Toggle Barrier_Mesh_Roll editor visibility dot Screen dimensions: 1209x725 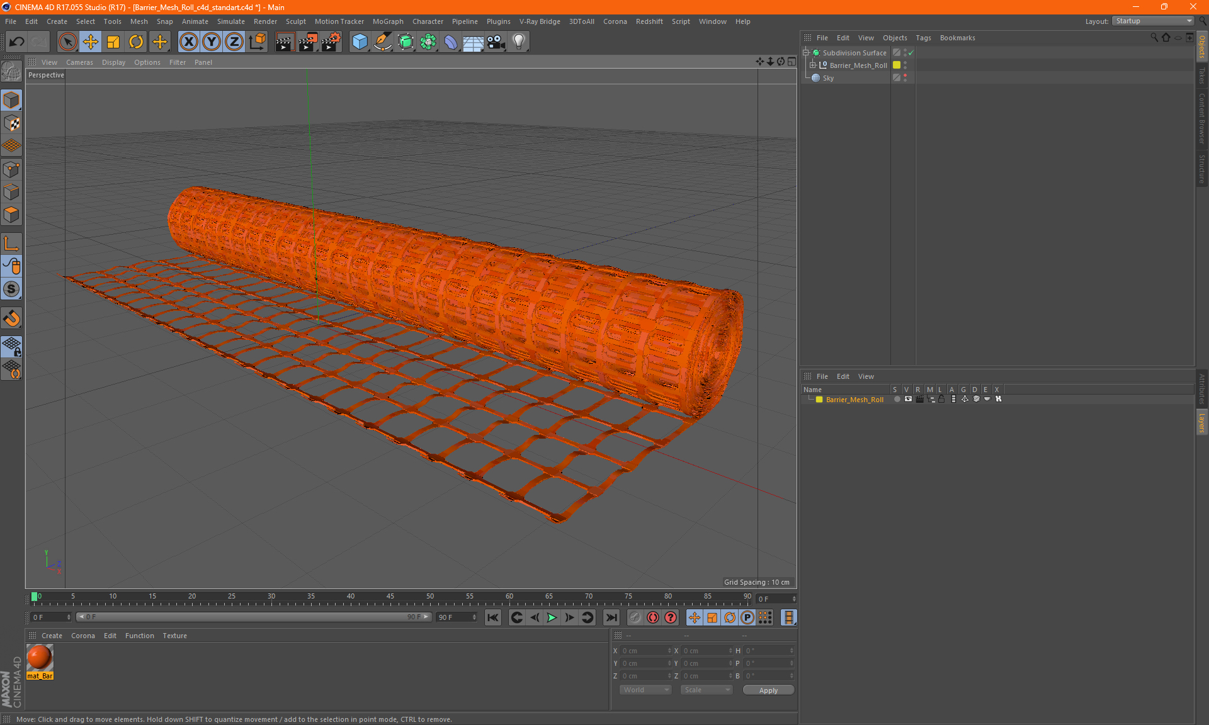click(x=905, y=63)
